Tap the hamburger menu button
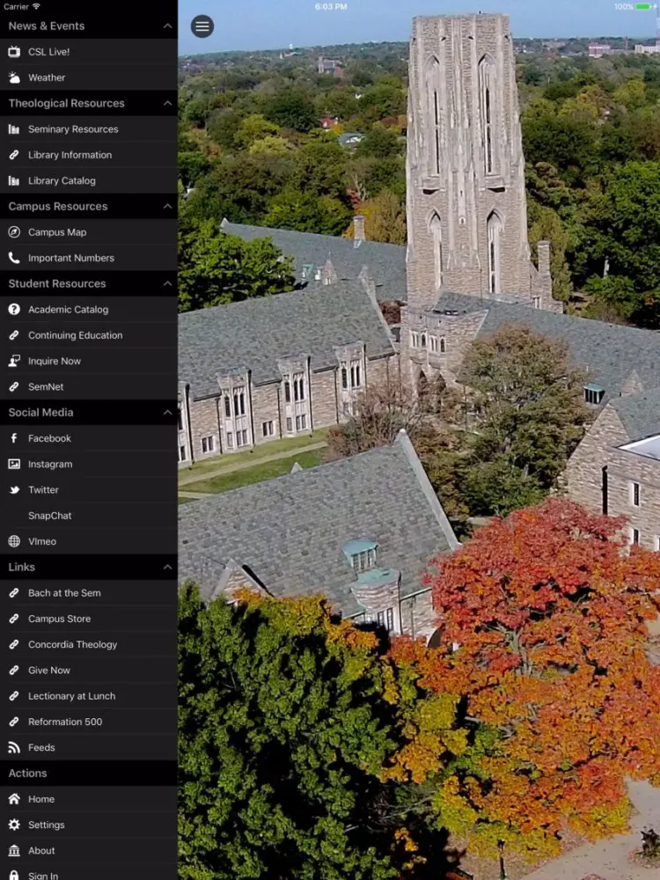The height and width of the screenshot is (880, 660). pos(202,26)
